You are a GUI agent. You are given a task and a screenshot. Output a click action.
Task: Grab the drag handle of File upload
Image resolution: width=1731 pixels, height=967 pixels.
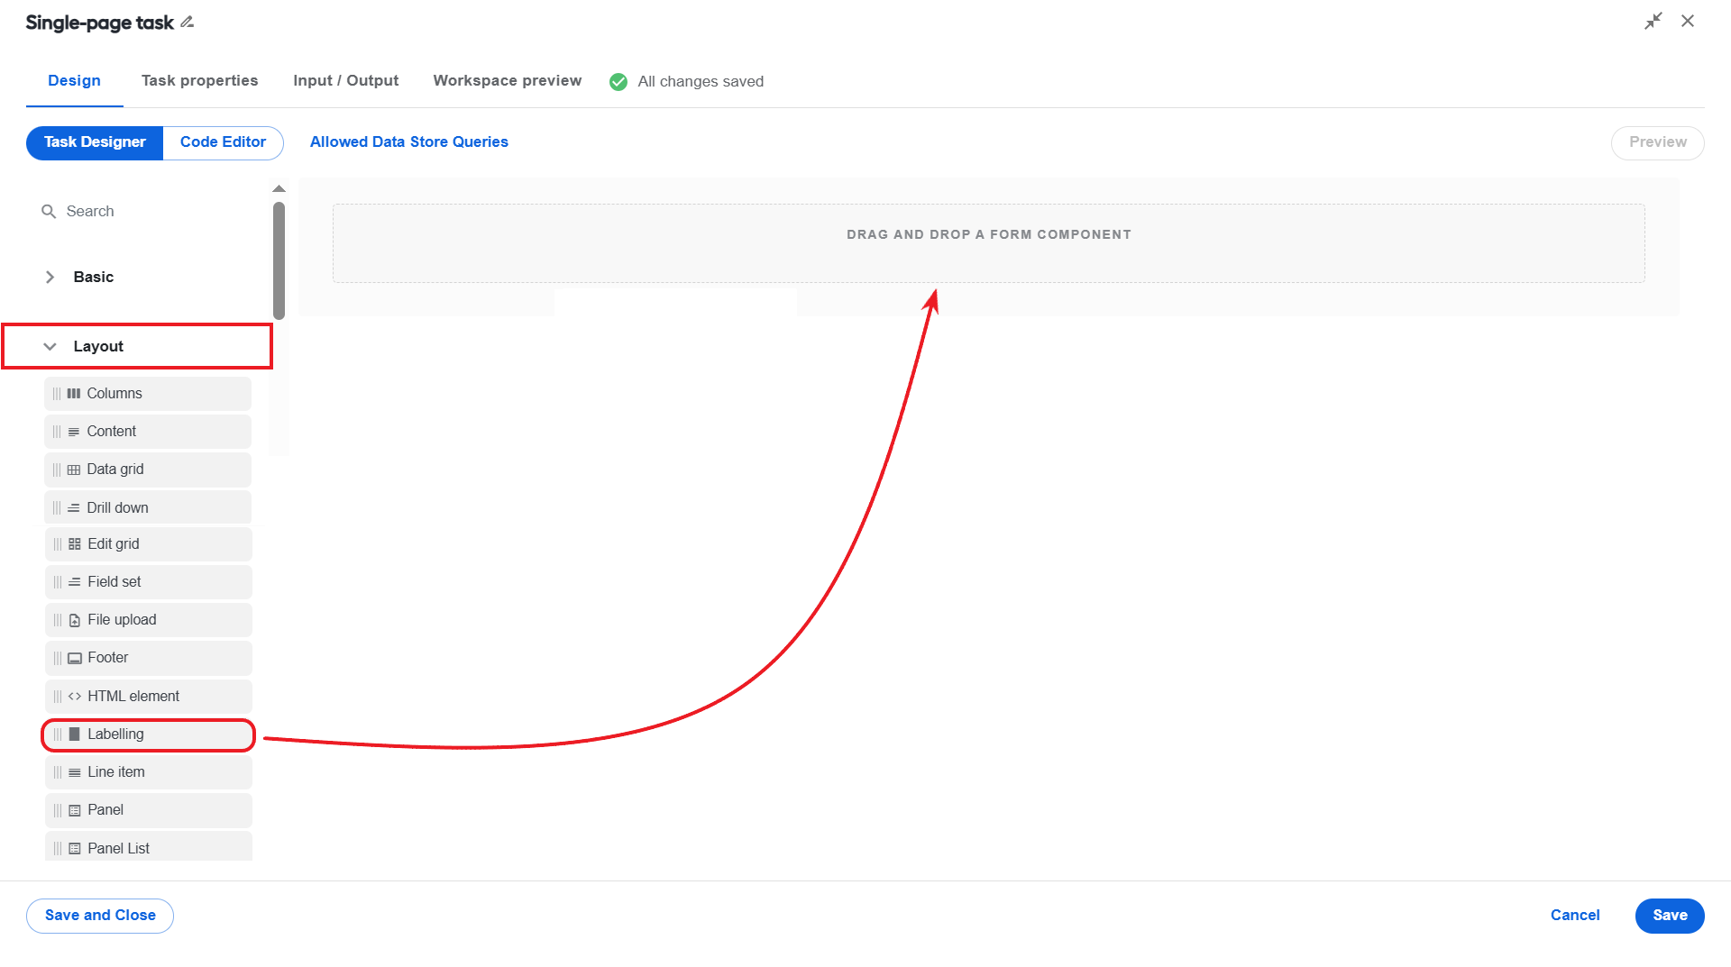58,620
